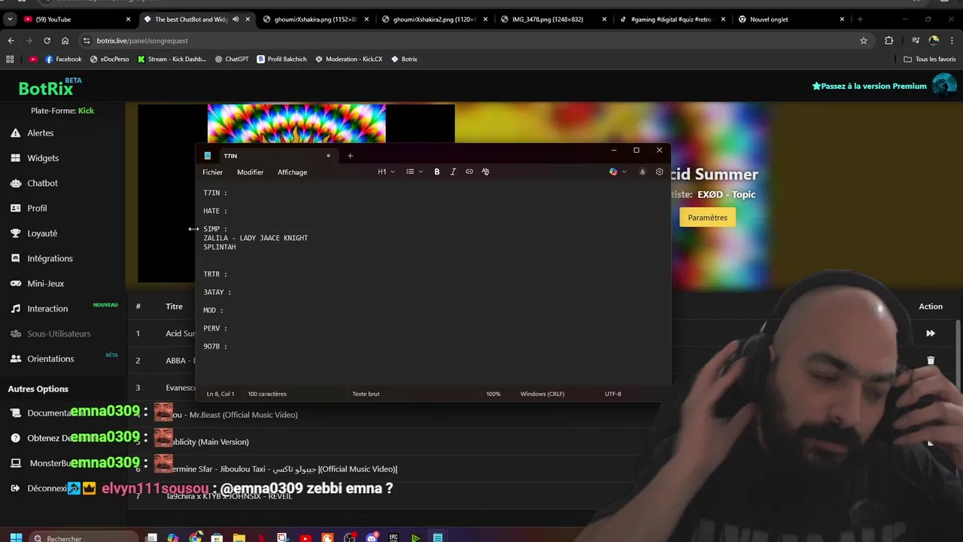Open Notepad account profile icon

[642, 172]
